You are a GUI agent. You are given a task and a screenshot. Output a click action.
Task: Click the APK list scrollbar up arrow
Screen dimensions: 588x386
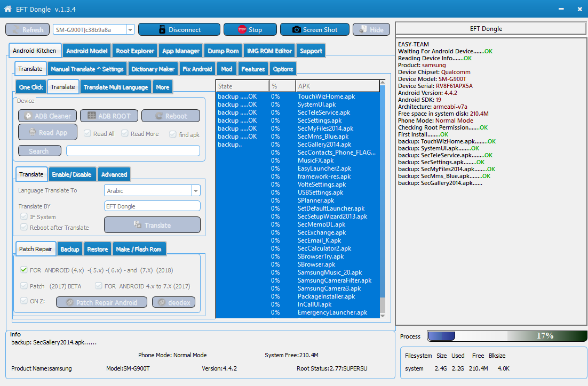pos(383,83)
